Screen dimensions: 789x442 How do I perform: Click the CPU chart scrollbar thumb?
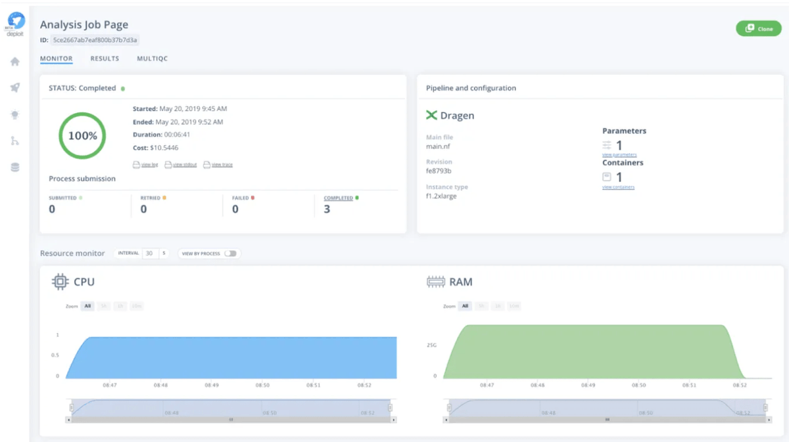(231, 419)
